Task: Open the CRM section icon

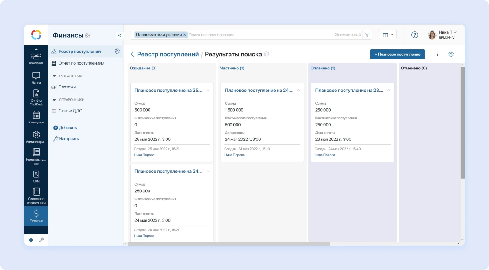Action: tap(36, 176)
